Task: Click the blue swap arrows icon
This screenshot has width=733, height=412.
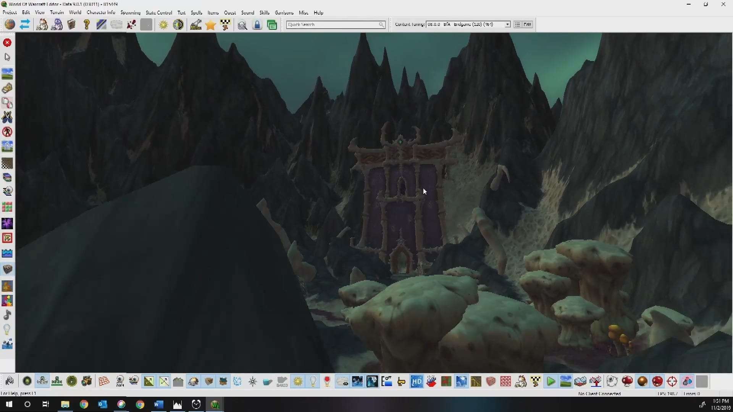Action: [25, 25]
